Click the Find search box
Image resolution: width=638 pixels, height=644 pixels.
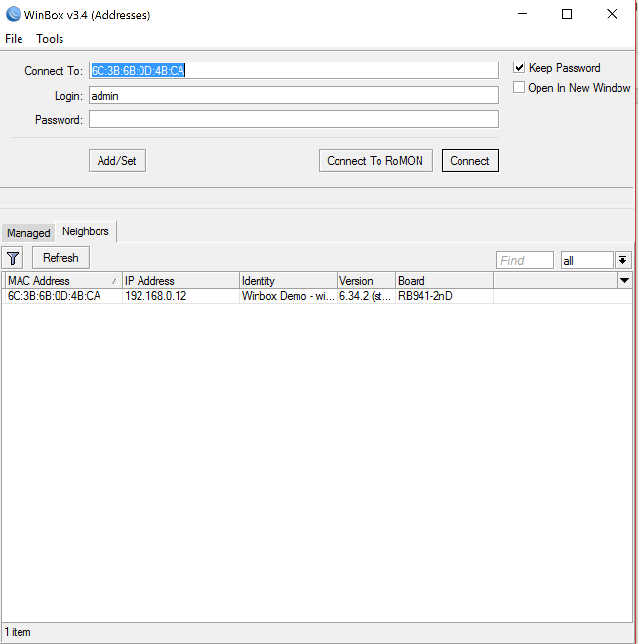[524, 260]
